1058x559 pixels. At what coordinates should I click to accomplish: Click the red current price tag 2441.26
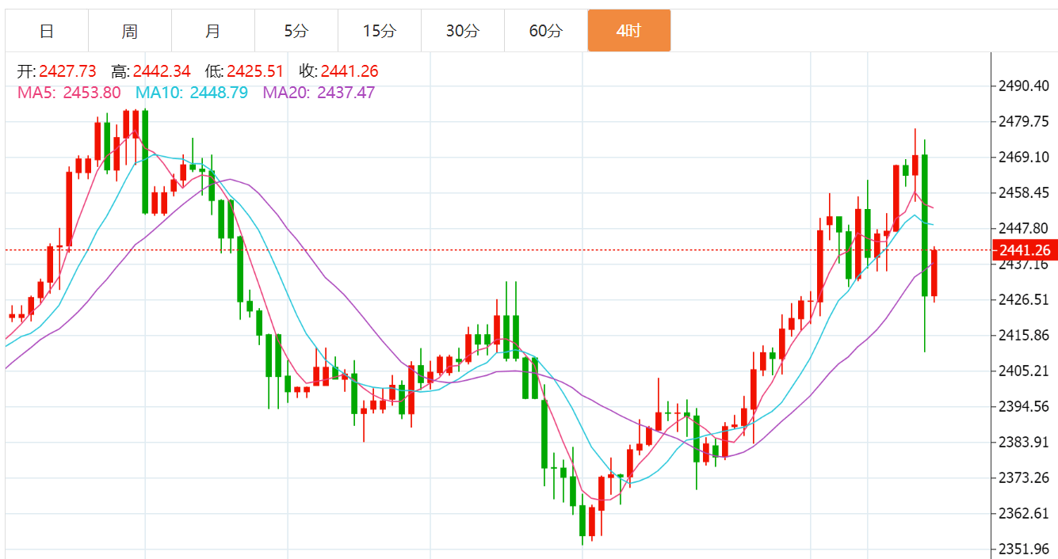coord(1024,250)
